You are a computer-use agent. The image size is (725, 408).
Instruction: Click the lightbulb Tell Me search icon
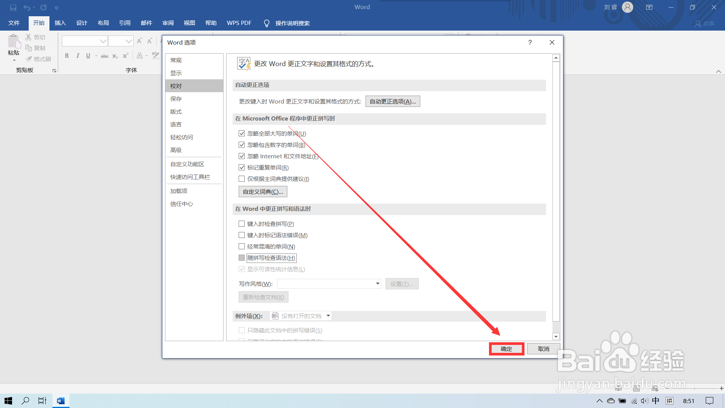(x=267, y=23)
